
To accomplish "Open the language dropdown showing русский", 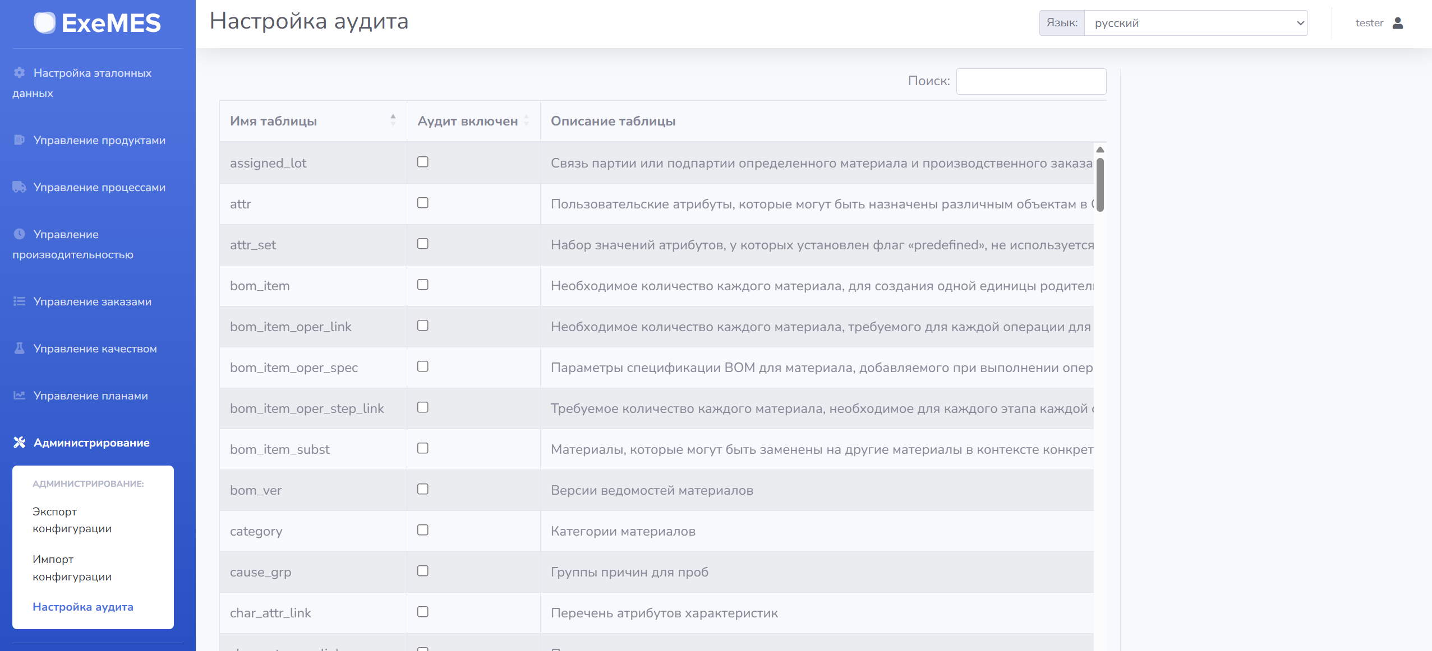I will (1195, 23).
